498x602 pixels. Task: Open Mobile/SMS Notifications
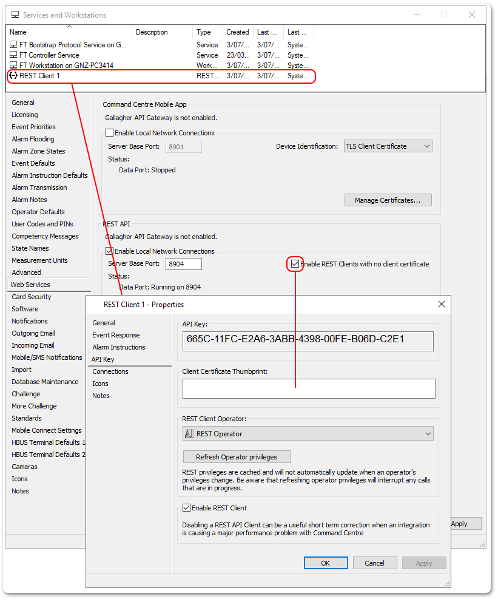(x=47, y=358)
